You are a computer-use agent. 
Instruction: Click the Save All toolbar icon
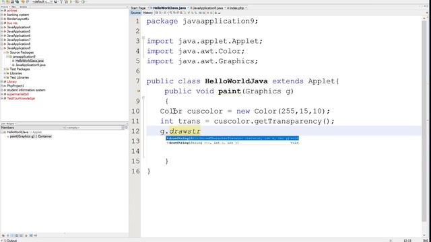pos(18,1)
